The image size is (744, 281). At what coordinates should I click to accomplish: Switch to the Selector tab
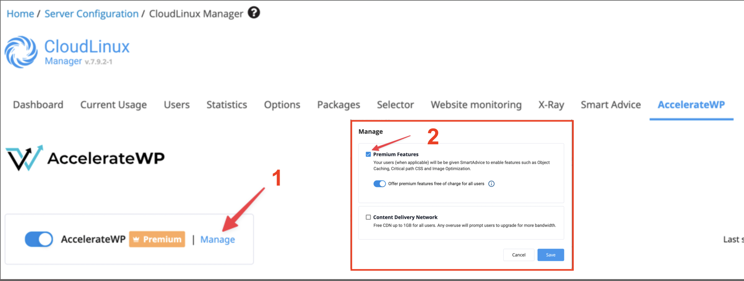pos(395,105)
